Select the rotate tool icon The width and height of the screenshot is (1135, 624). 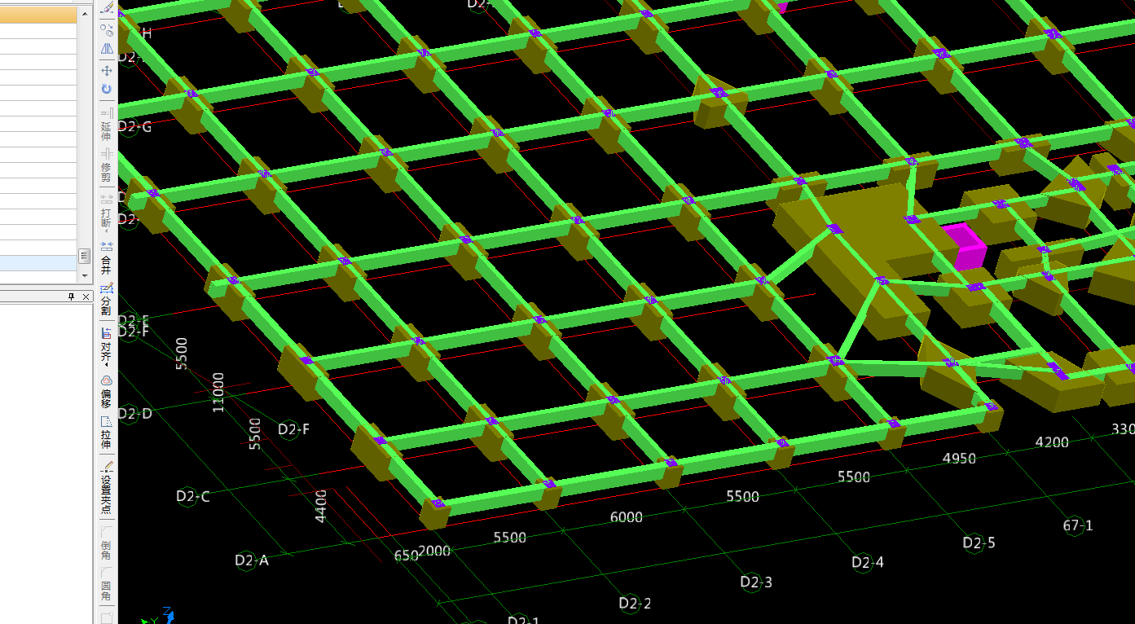(x=107, y=90)
